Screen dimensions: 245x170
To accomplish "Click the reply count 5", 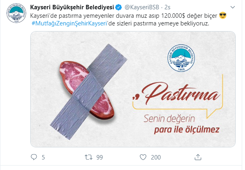I will click(43, 157).
